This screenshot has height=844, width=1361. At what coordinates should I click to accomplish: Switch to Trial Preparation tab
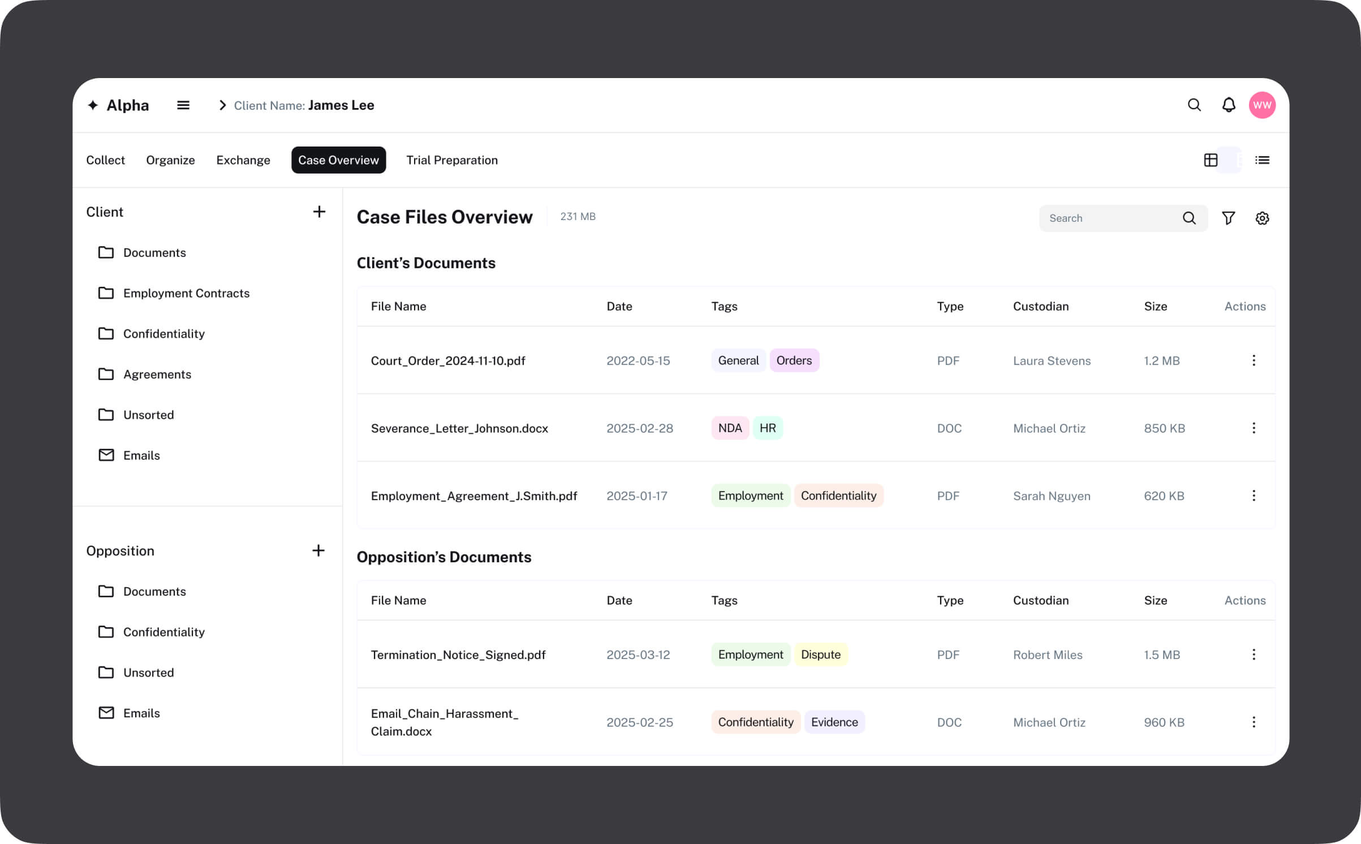click(x=451, y=160)
